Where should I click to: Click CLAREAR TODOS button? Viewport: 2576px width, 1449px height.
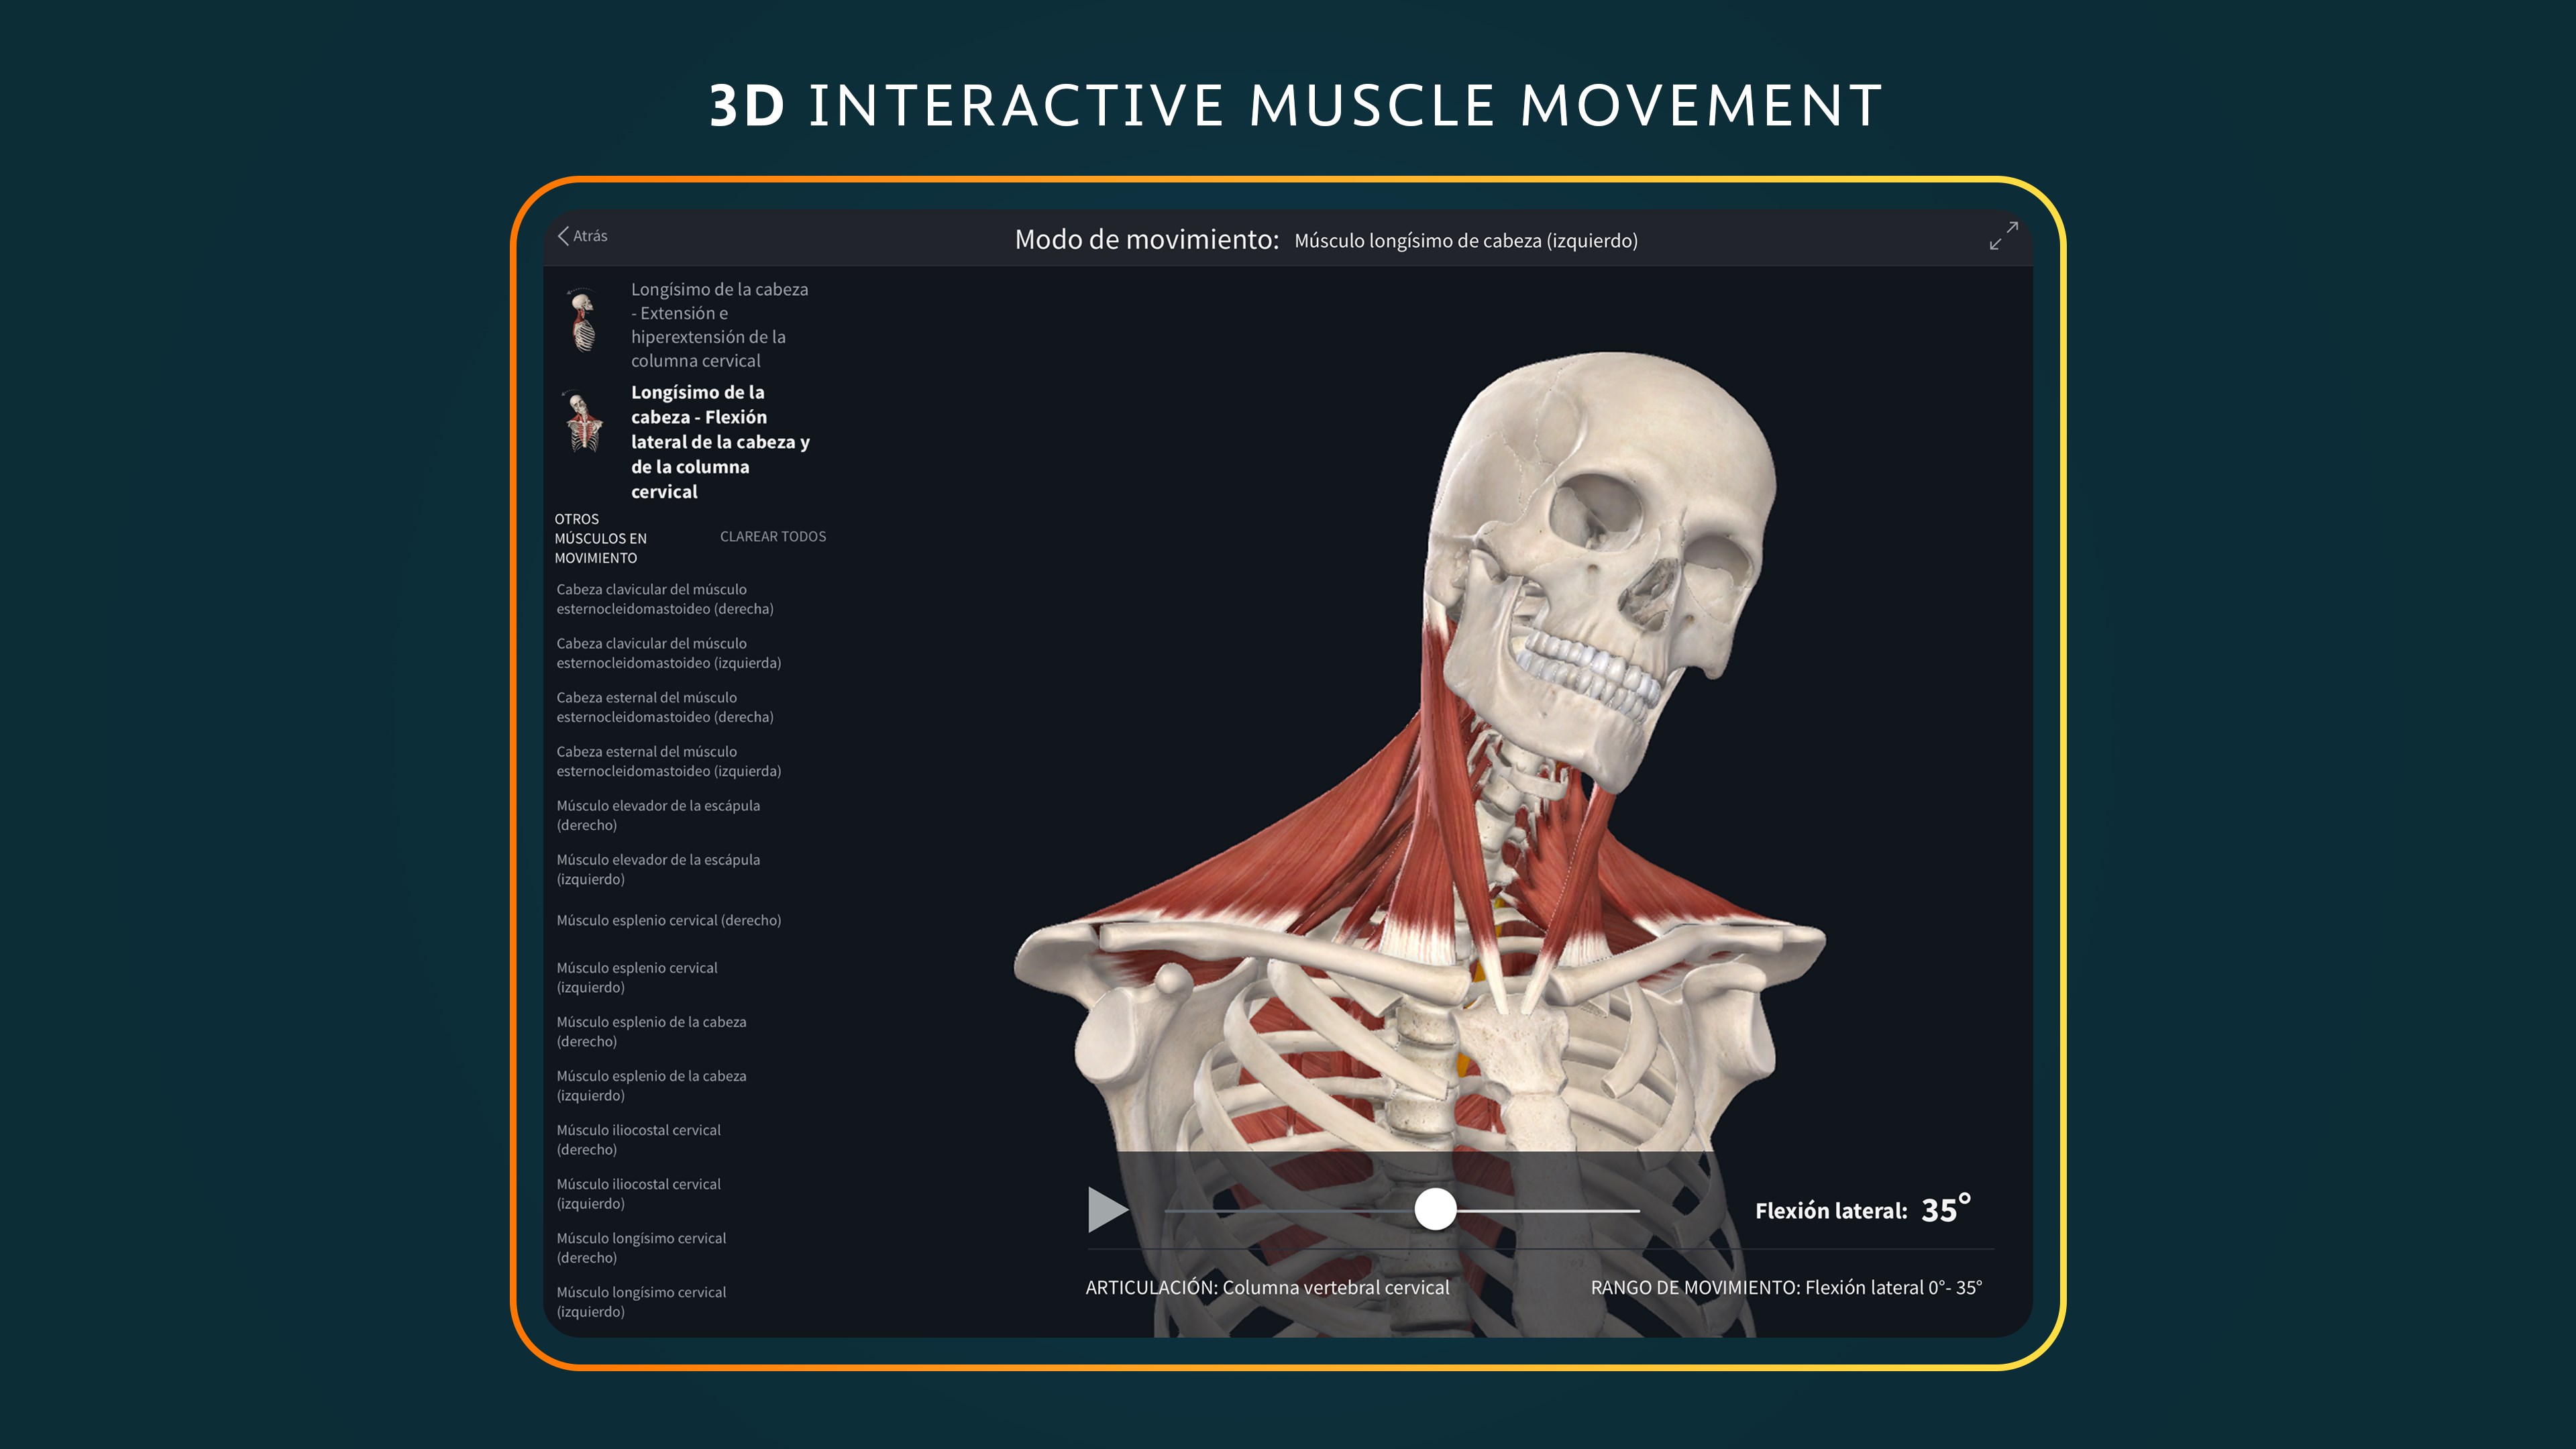click(772, 537)
